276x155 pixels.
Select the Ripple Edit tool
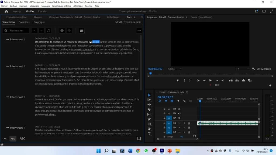pyautogui.click(x=149, y=104)
